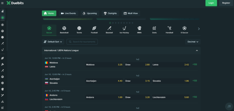The image size is (234, 111).
Task: Select the active first carousel dot
Action: [110, 23]
